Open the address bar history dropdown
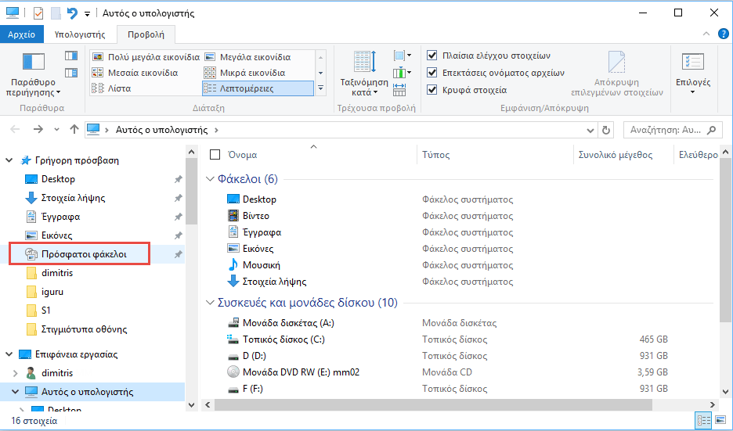 (590, 131)
